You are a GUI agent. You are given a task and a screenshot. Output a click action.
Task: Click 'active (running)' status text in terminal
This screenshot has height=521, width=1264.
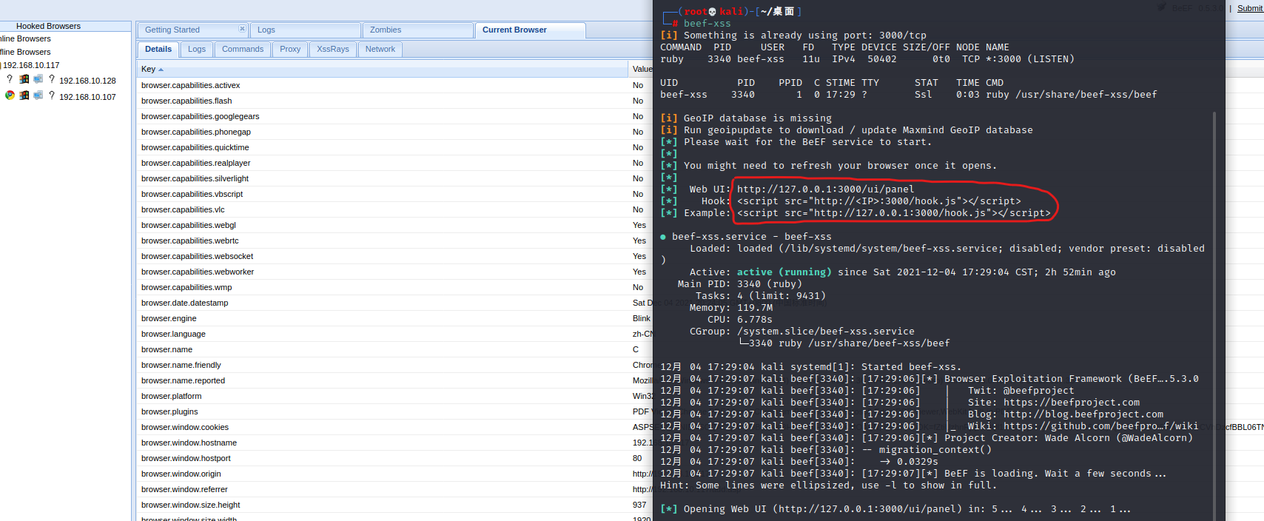[x=784, y=272]
